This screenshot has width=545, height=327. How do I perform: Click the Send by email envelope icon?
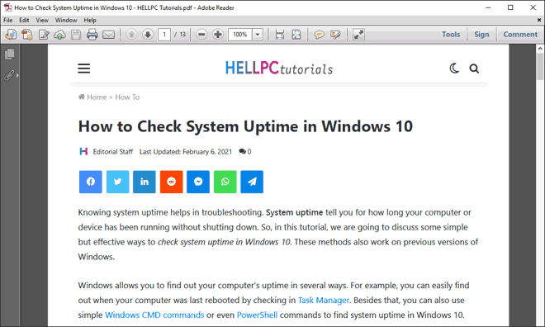(x=108, y=35)
